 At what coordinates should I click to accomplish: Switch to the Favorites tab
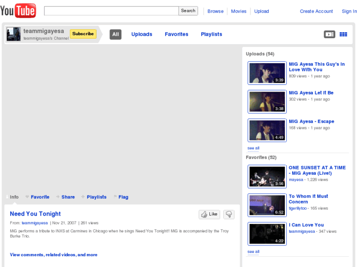(176, 34)
